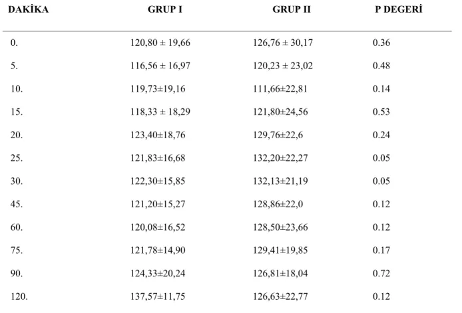Select the value 137,57±11,75
The height and width of the screenshot is (313, 462).
click(x=158, y=296)
